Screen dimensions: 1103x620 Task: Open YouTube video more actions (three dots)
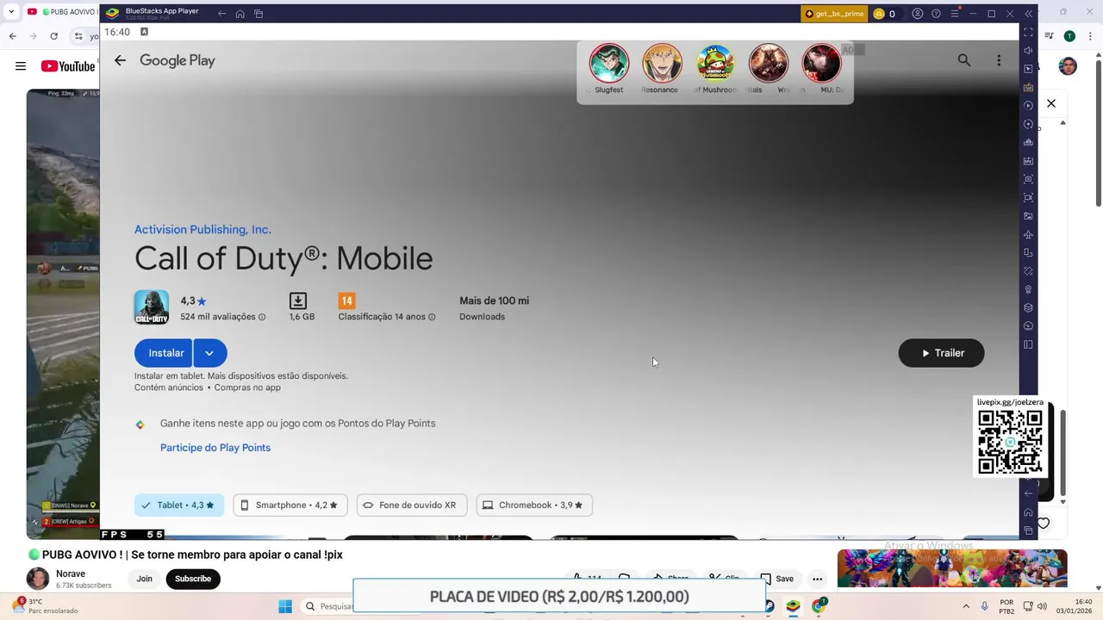click(817, 579)
